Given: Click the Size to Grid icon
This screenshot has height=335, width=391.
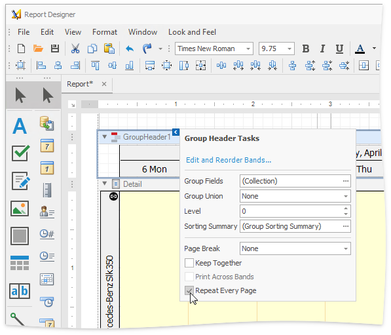Looking at the screenshot, I should pos(166,66).
